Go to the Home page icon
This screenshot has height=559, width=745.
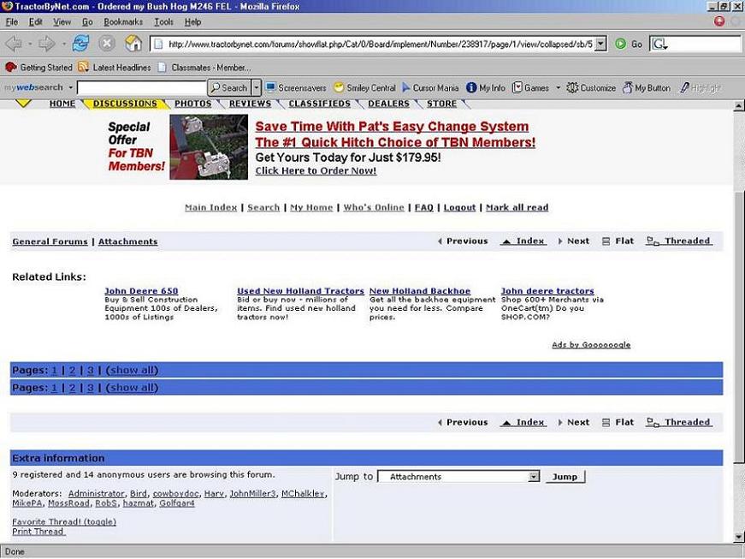pos(133,44)
